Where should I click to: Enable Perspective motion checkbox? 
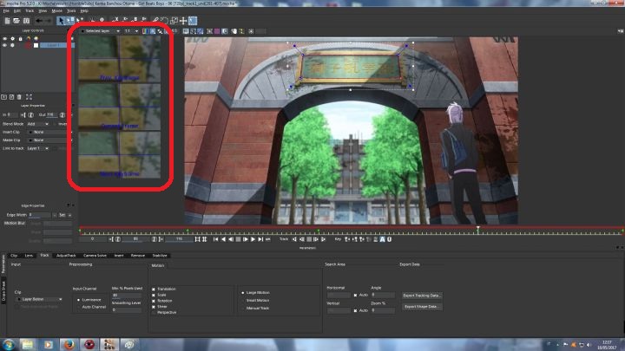[x=154, y=312]
